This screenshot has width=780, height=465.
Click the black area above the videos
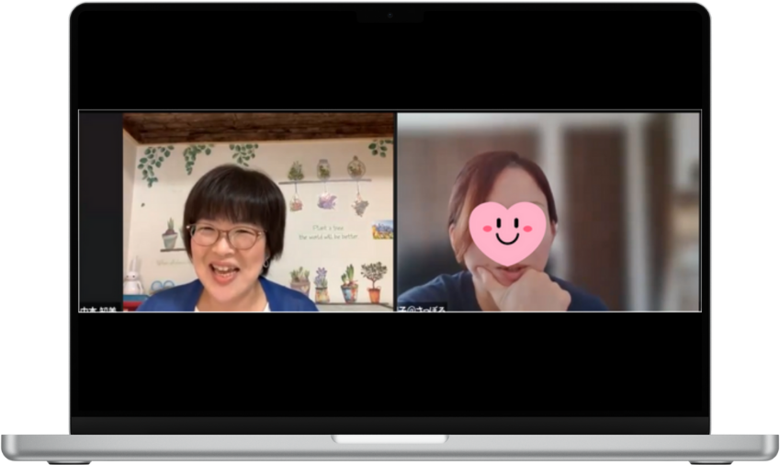390,64
